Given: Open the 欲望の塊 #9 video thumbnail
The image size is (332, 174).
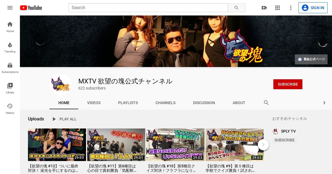Looking at the screenshot, I should 235,145.
